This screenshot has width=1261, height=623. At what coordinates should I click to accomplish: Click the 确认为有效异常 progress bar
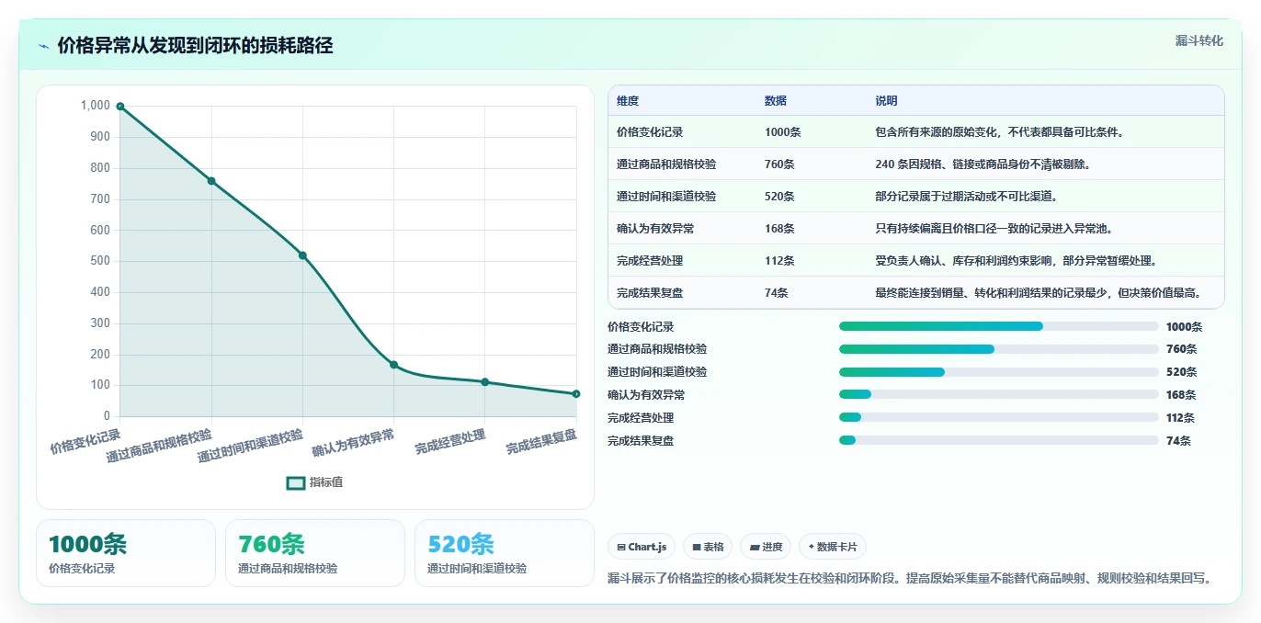pos(999,395)
